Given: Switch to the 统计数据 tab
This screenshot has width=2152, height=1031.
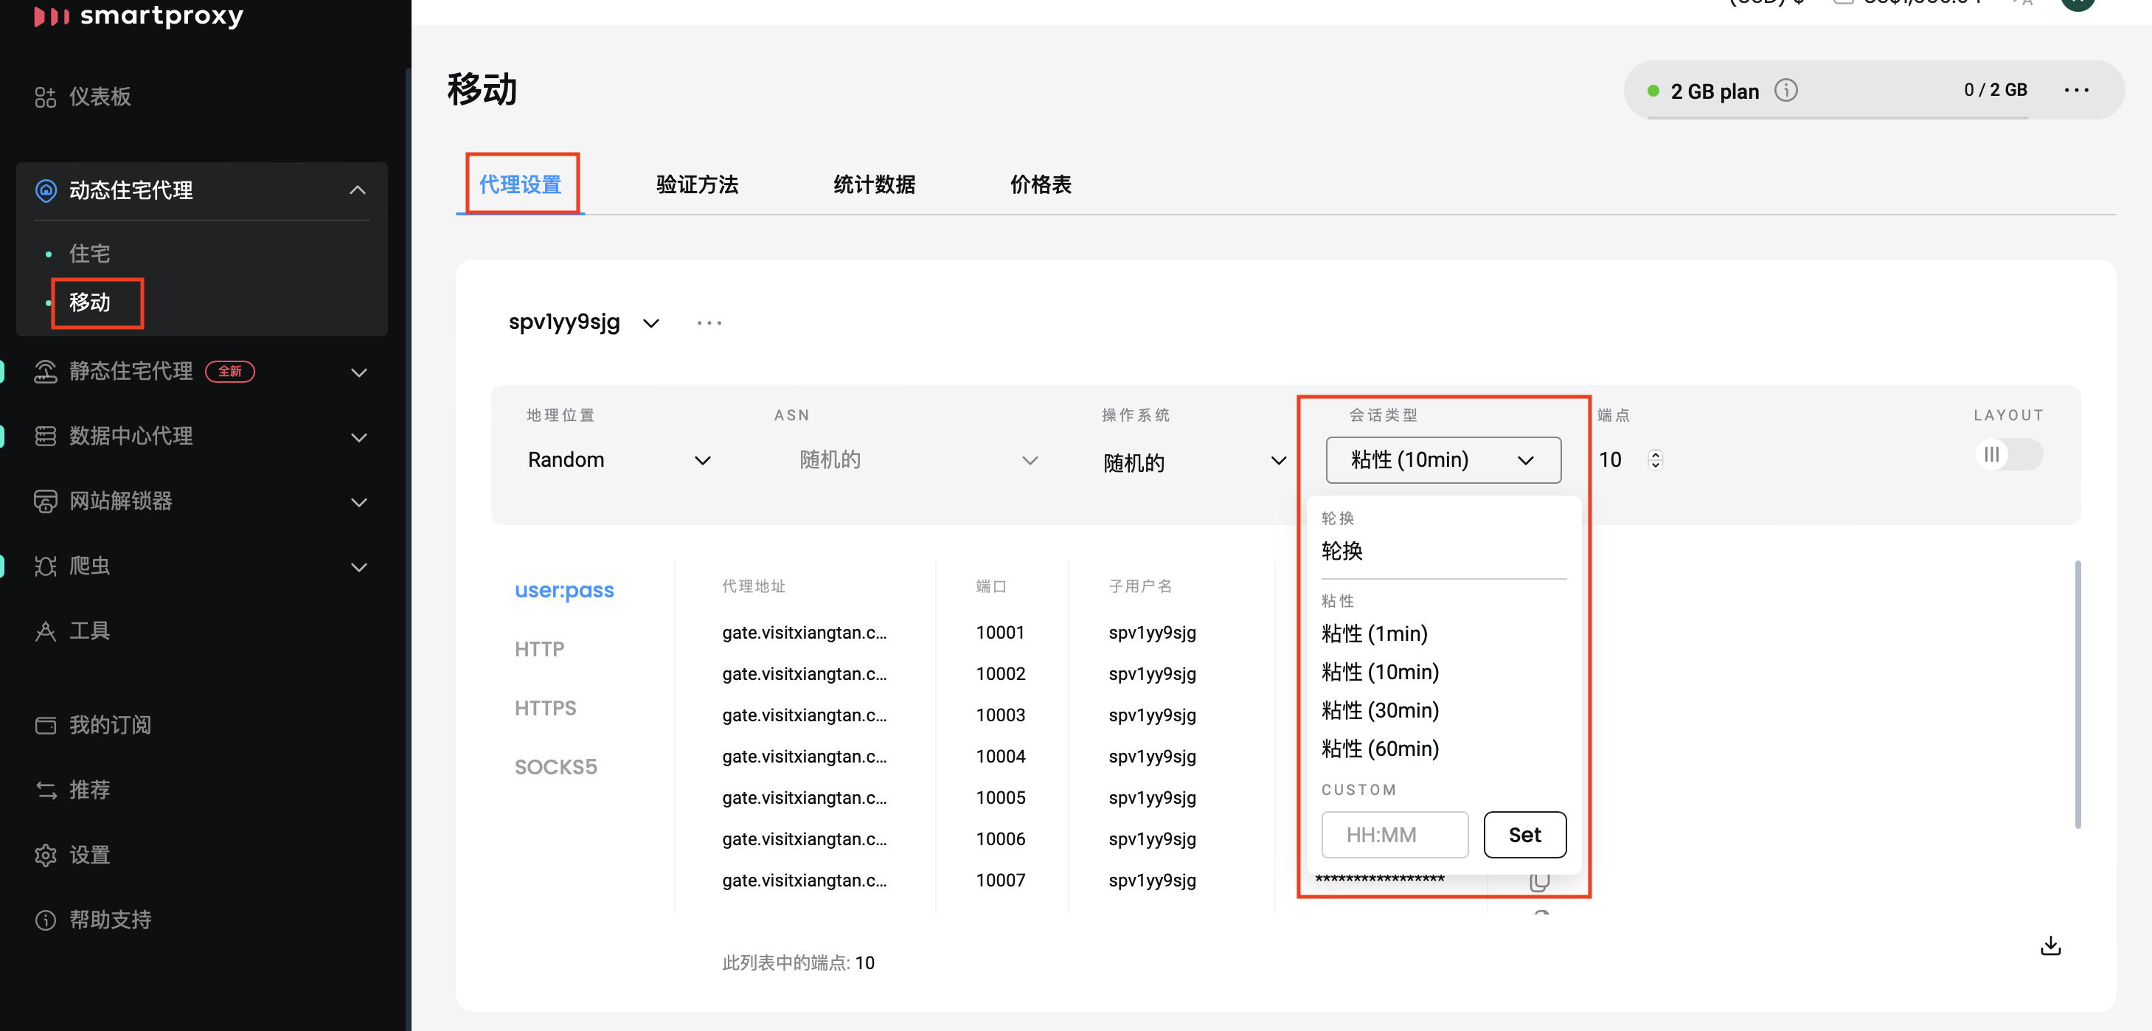Looking at the screenshot, I should click(874, 184).
